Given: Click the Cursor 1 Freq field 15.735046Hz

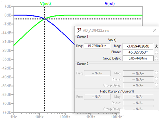Looking at the screenshot, I should coord(97,46).
